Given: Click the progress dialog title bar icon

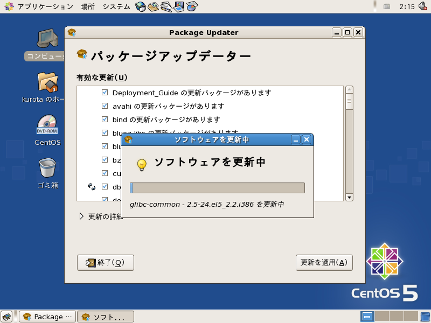Looking at the screenshot, I should click(x=128, y=139).
